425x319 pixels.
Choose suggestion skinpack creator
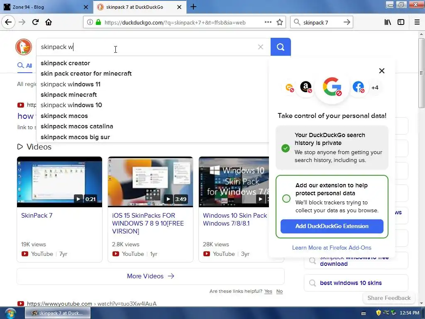click(153, 63)
